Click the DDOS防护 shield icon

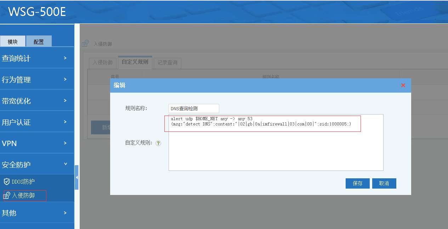pos(7,182)
